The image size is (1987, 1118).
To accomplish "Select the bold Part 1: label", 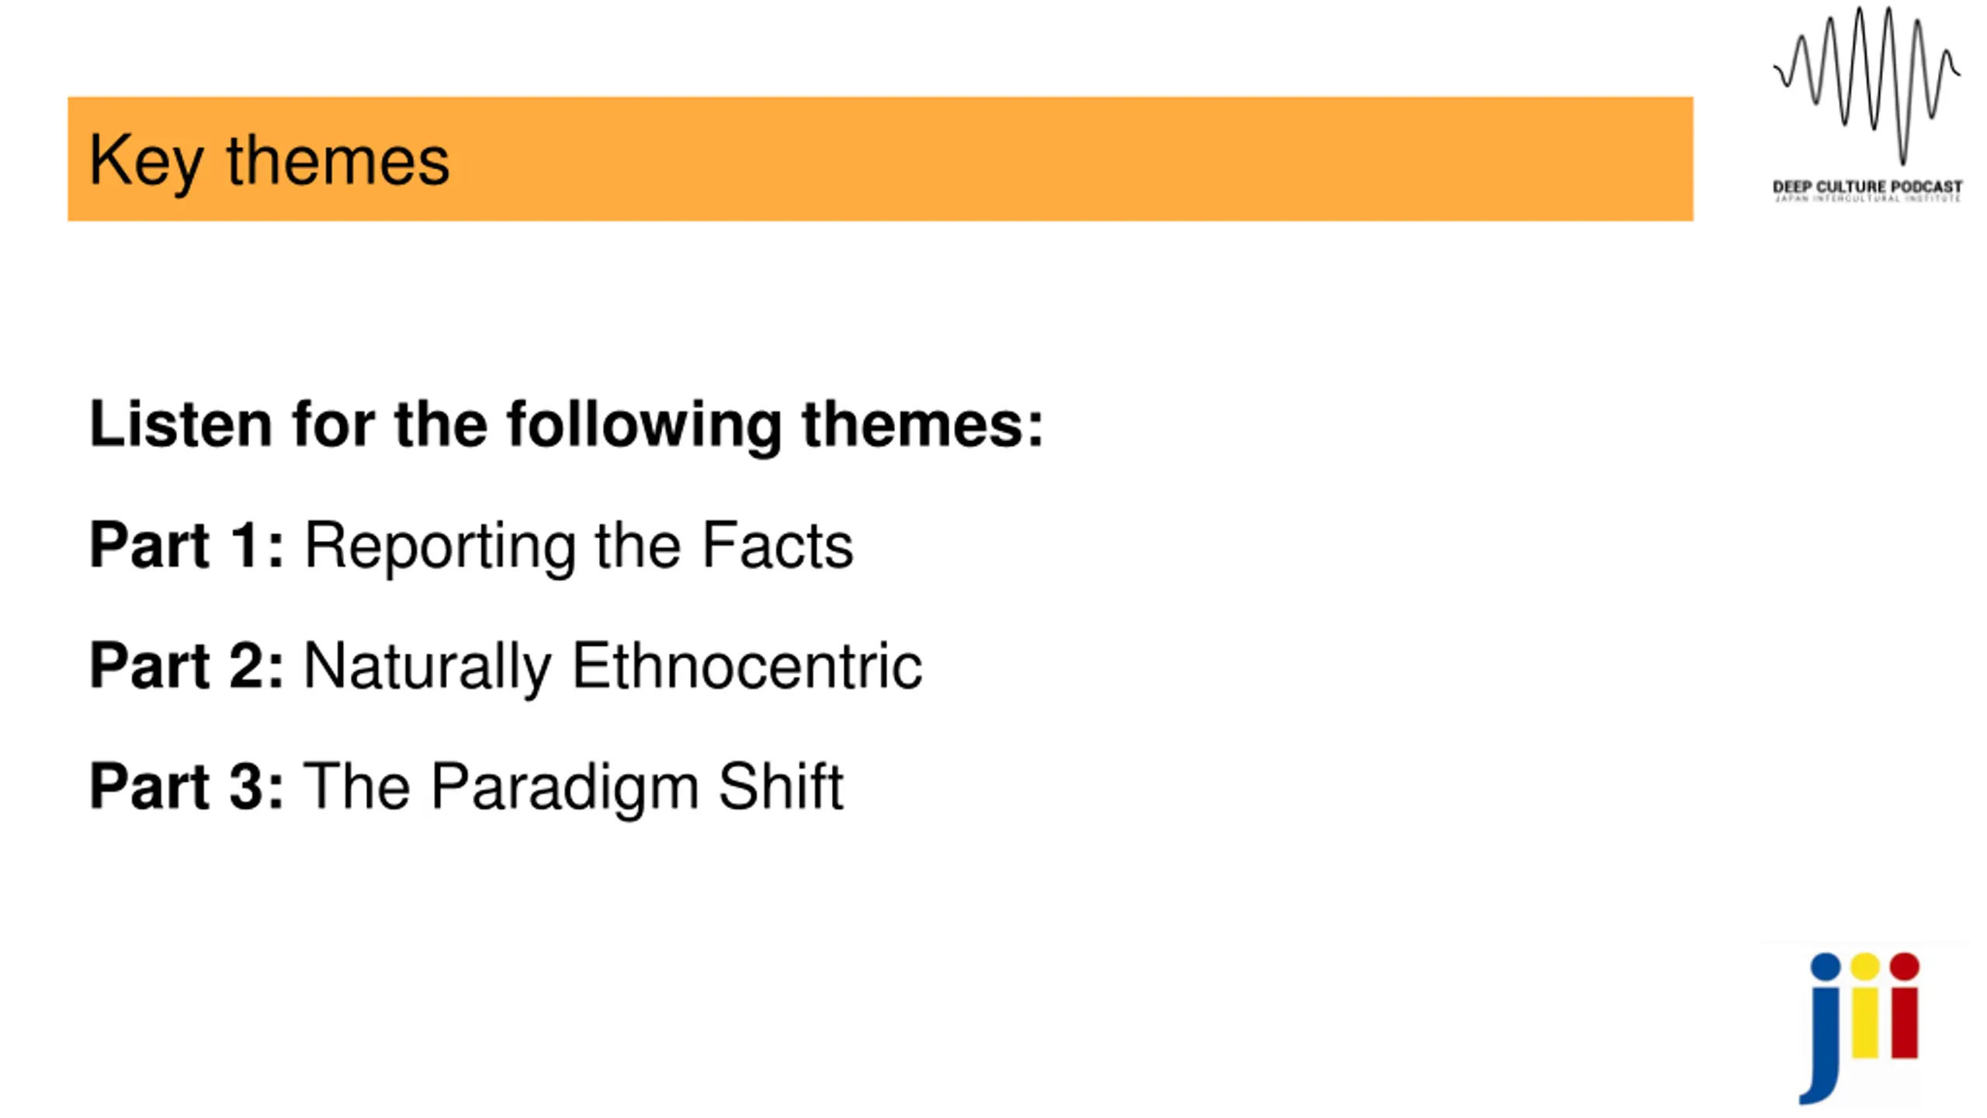I will pyautogui.click(x=186, y=545).
